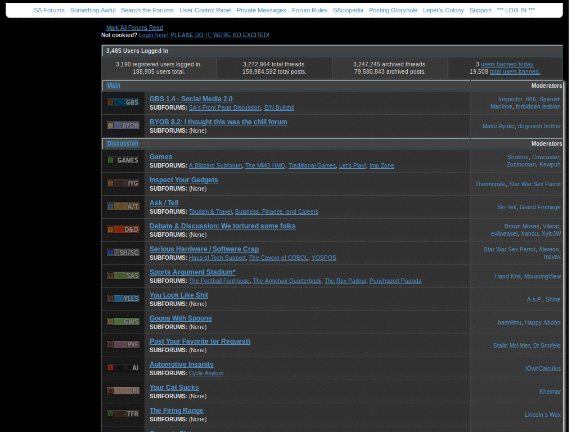This screenshot has height=432, width=576.
Task: Click the SAS forum icon
Action: click(123, 276)
